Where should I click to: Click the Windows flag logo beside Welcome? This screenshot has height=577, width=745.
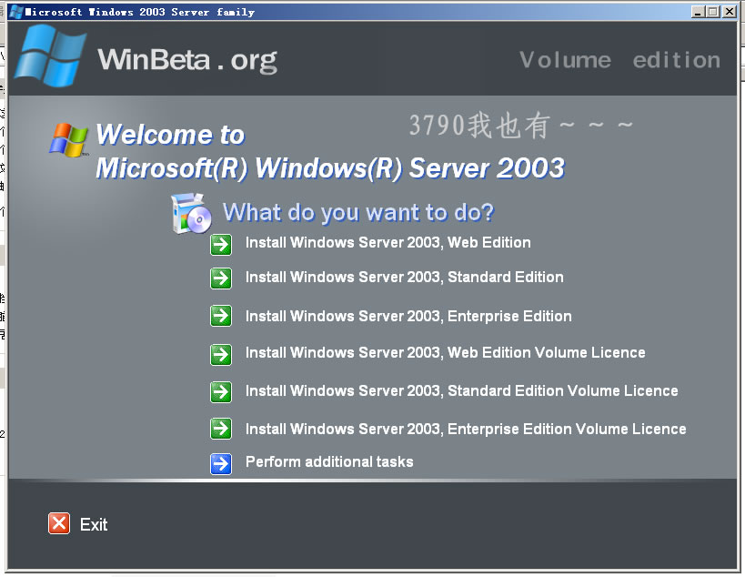click(x=69, y=140)
